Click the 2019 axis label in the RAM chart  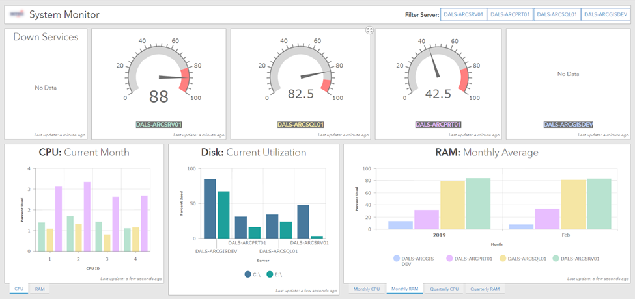click(x=440, y=235)
